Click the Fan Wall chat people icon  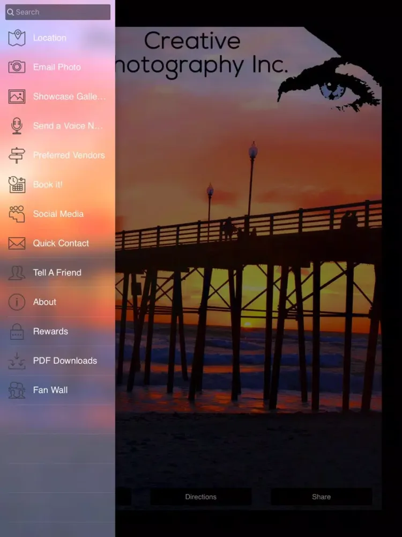pos(17,390)
